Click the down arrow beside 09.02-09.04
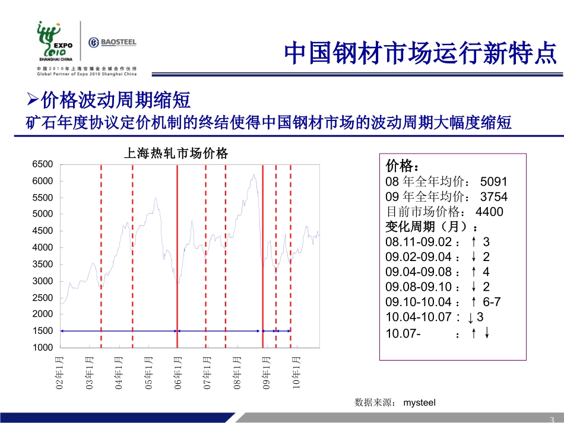564x423 pixels. coord(474,257)
